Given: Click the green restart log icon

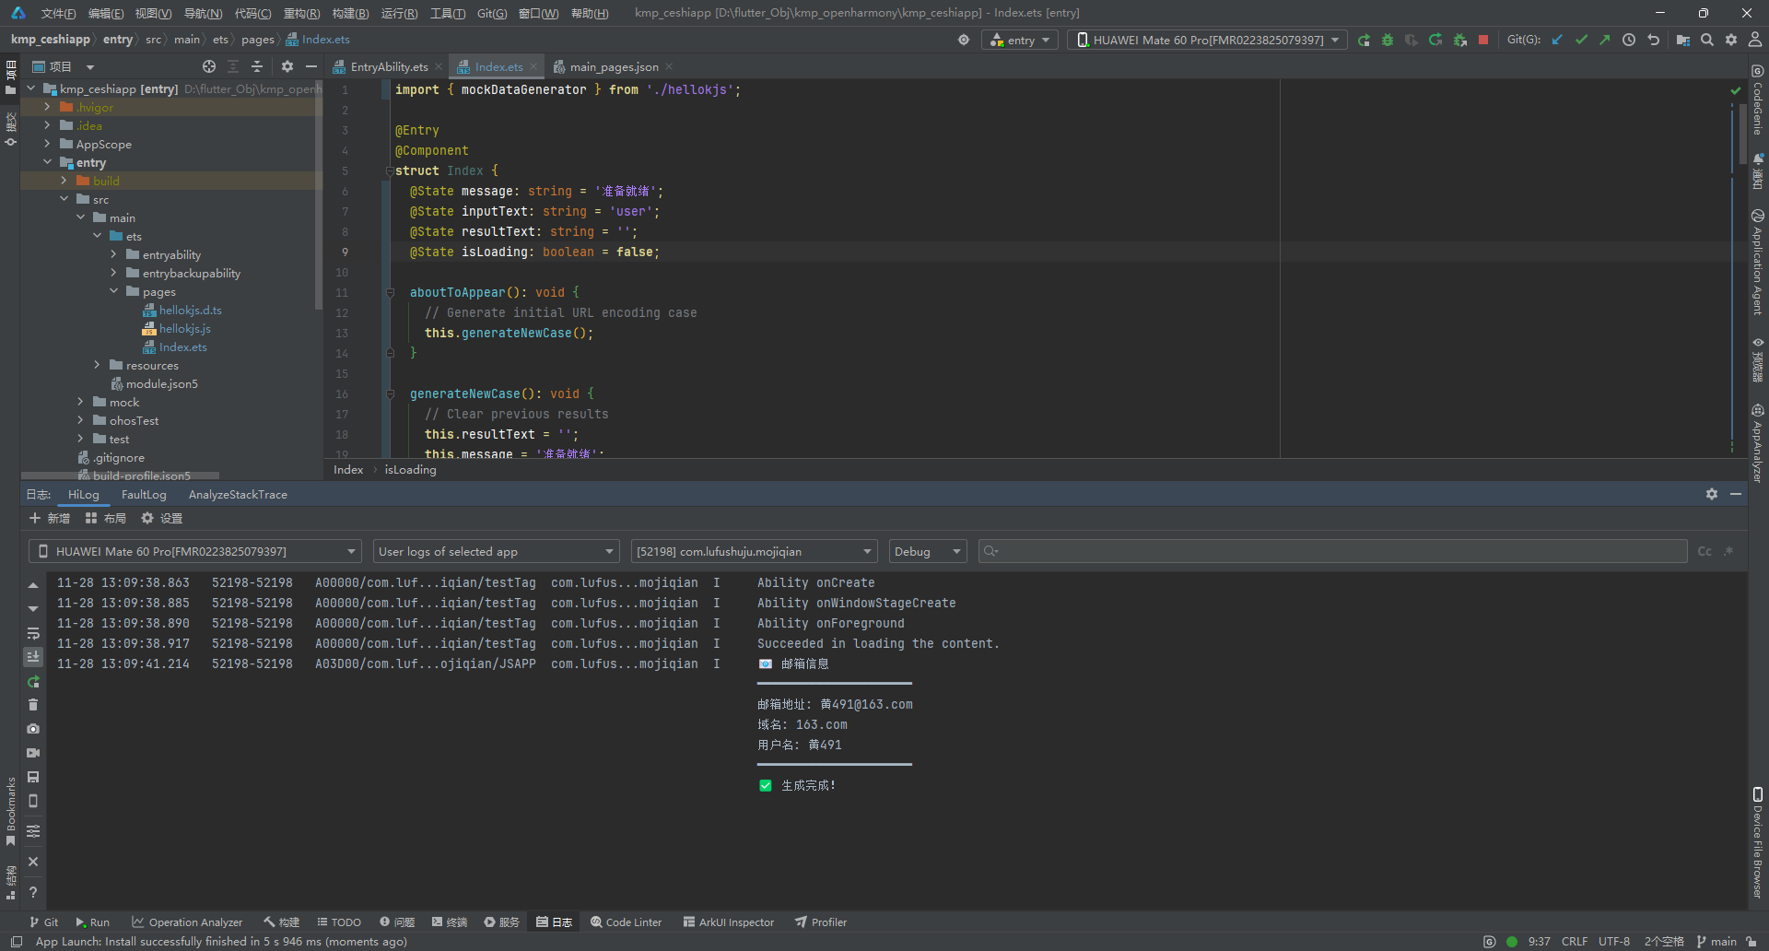Looking at the screenshot, I should point(33,682).
